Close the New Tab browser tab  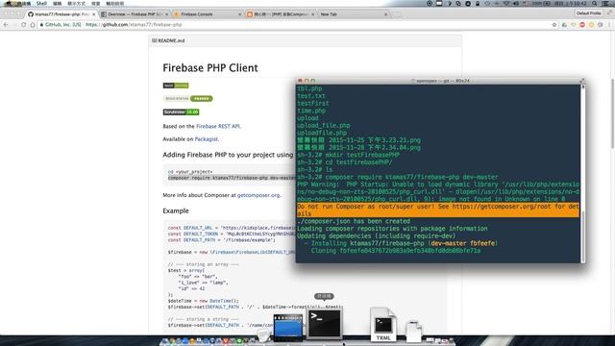tap(386, 14)
